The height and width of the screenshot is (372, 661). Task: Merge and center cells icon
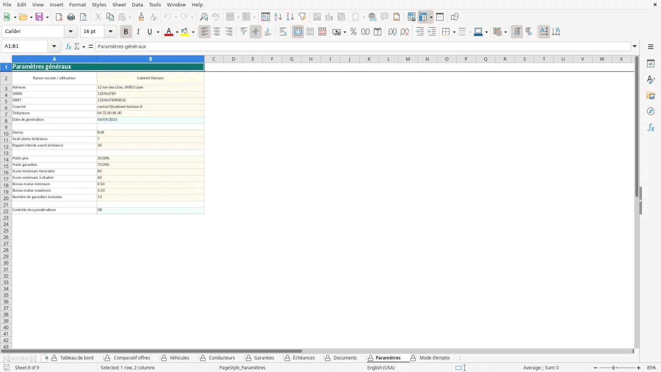(x=298, y=32)
